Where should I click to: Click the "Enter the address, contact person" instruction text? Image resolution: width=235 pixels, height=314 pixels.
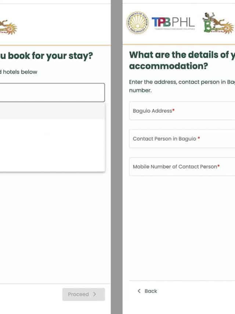tap(182, 82)
